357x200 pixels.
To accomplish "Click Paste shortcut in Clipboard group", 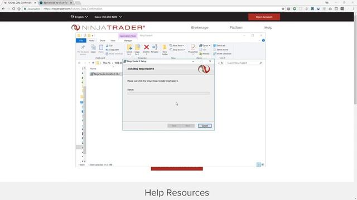I will click(x=114, y=54).
